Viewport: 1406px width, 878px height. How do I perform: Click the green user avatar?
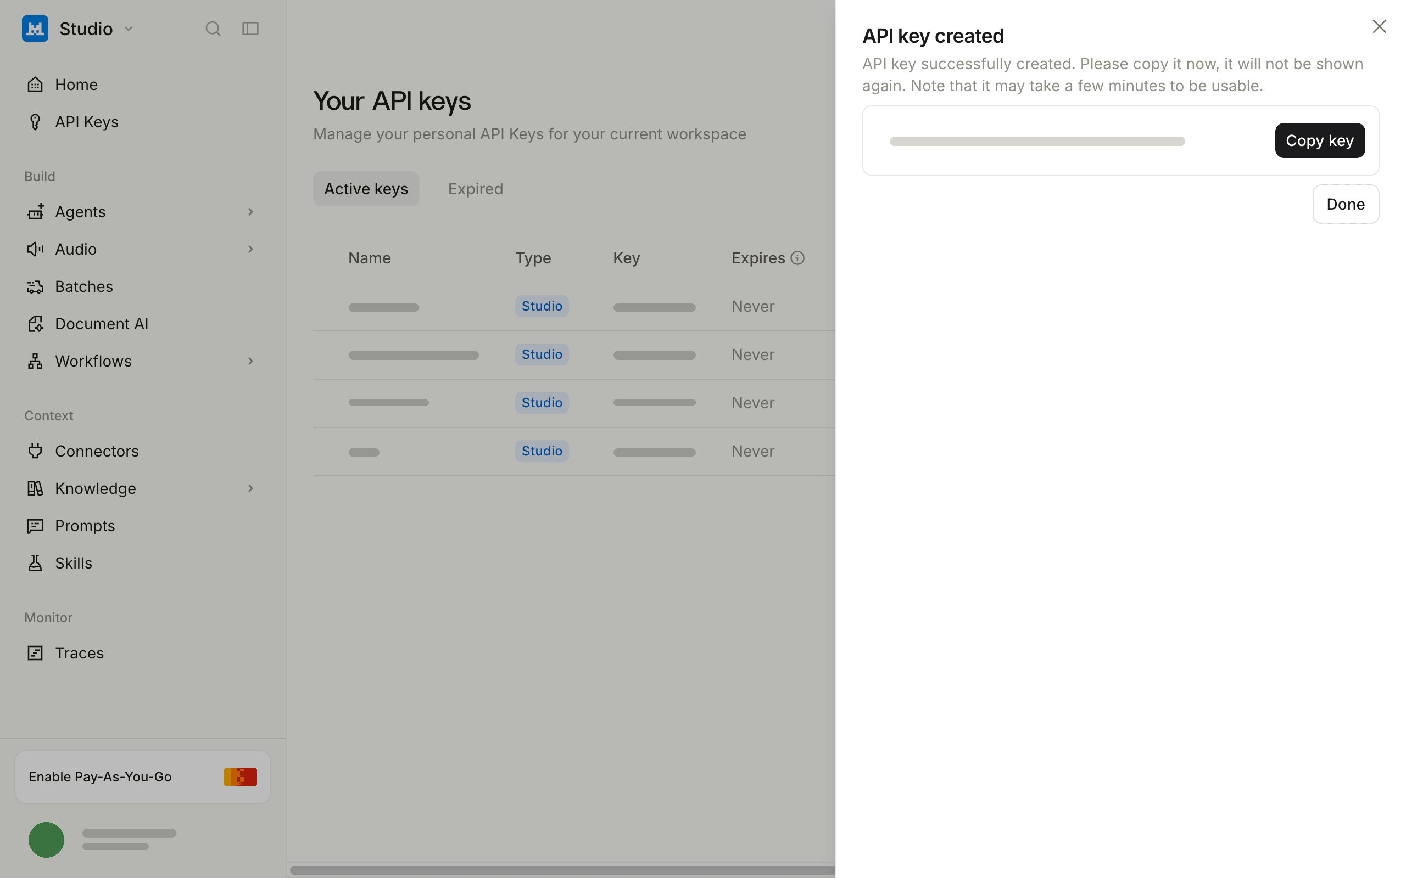[47, 840]
